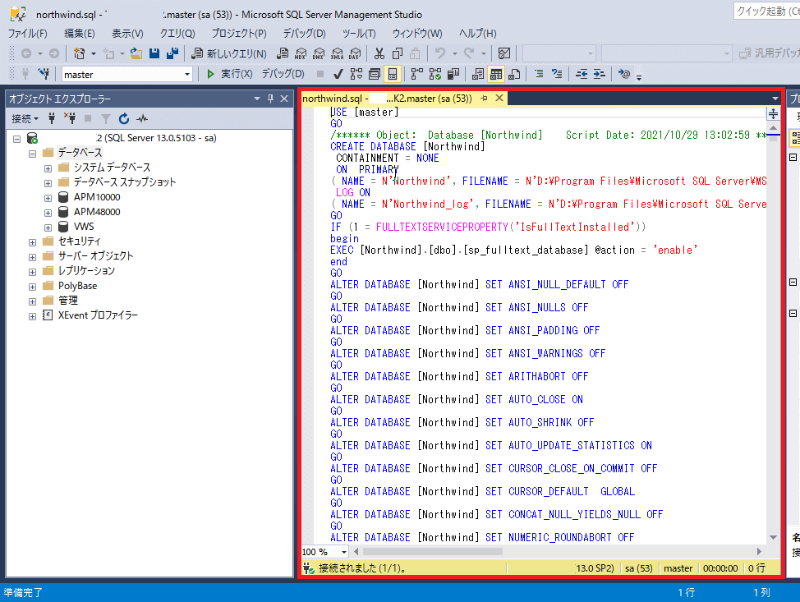800x602 pixels.
Task: Toggle Results to Grid output mode
Action: click(496, 74)
